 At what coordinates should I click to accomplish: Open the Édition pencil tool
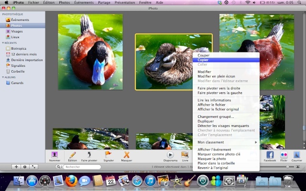click(x=72, y=155)
